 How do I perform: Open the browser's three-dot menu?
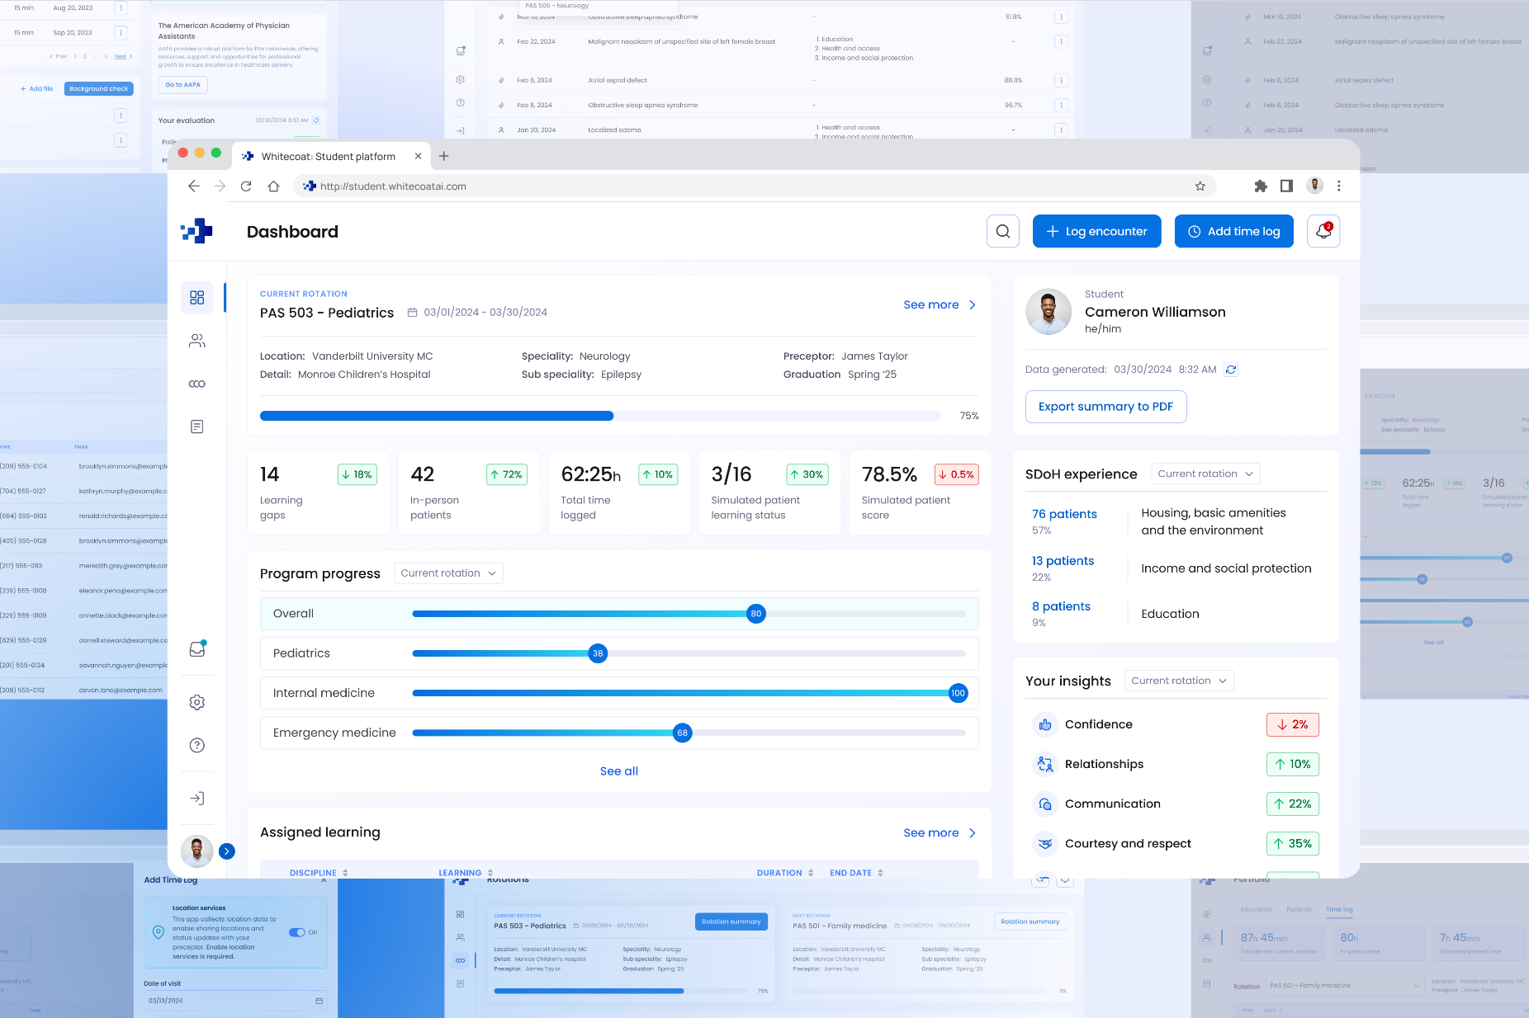pyautogui.click(x=1340, y=186)
